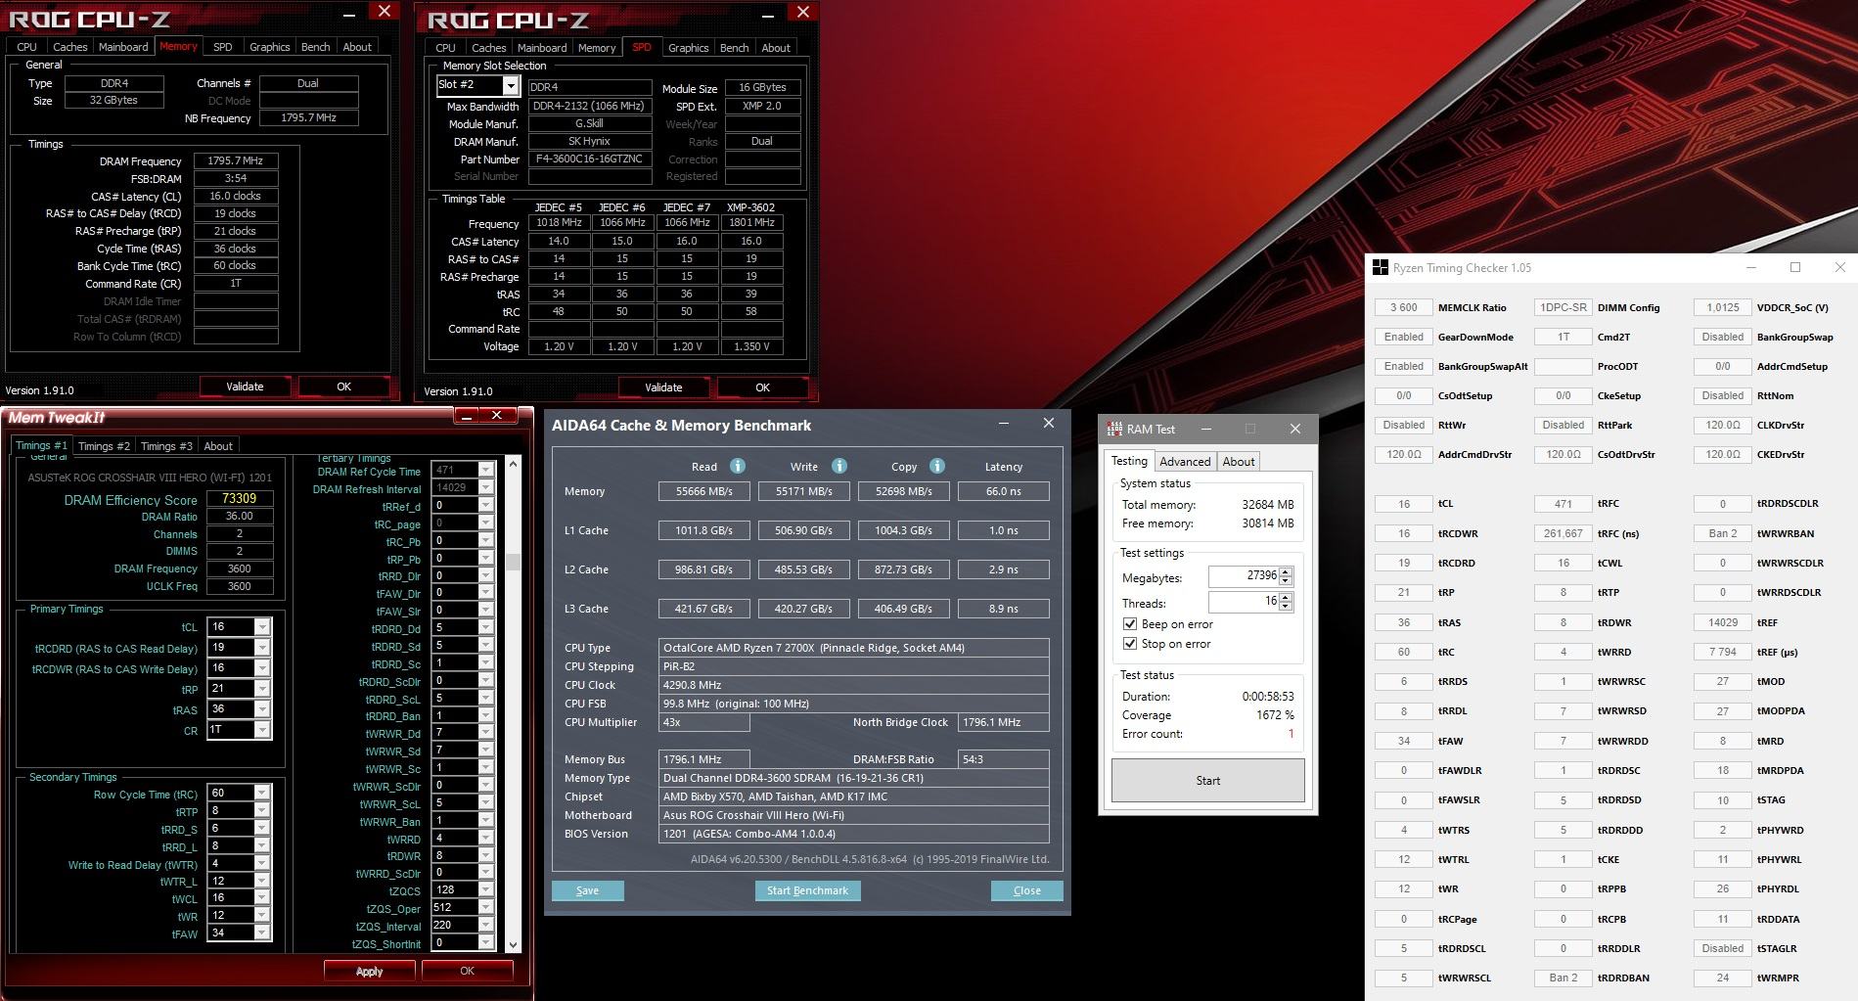
Task: Click the Ryzen Timing Checker title icon
Action: [1380, 267]
